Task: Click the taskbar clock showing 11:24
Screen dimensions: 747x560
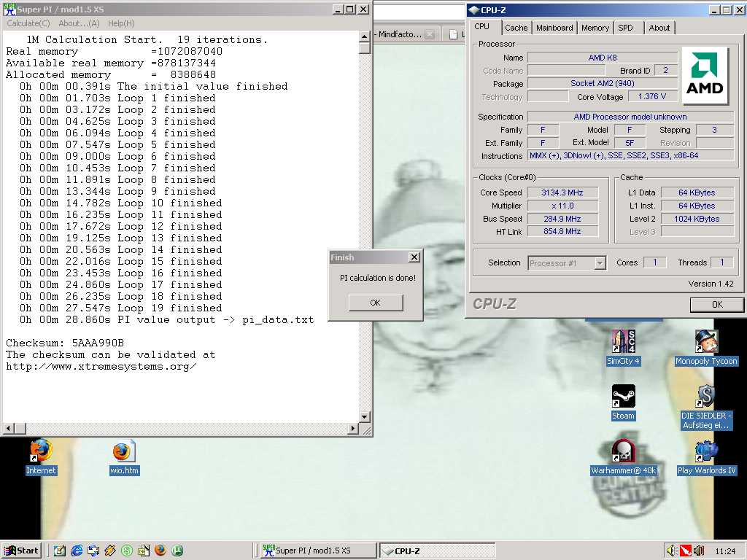Action: pos(725,551)
